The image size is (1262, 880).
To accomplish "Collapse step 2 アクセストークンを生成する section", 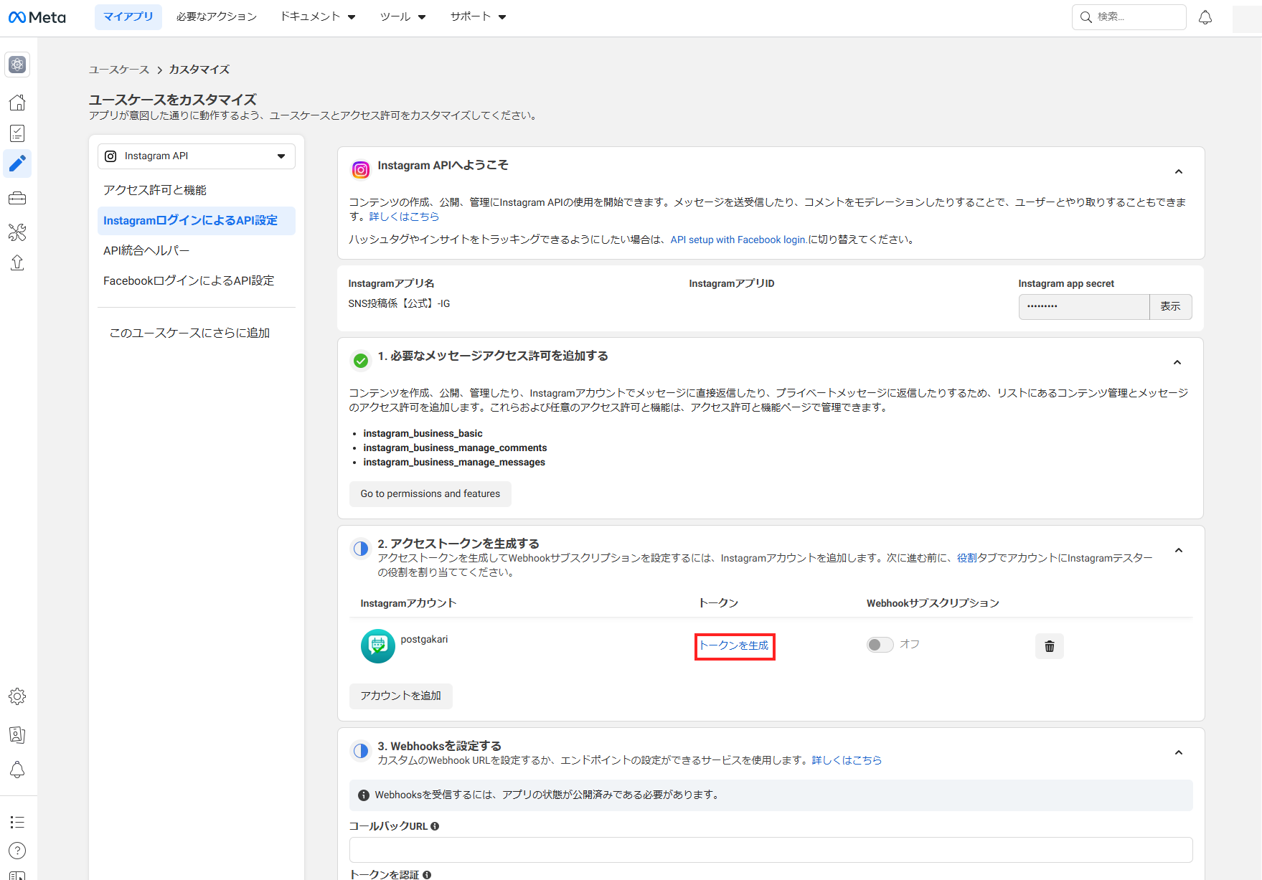I will (1178, 551).
